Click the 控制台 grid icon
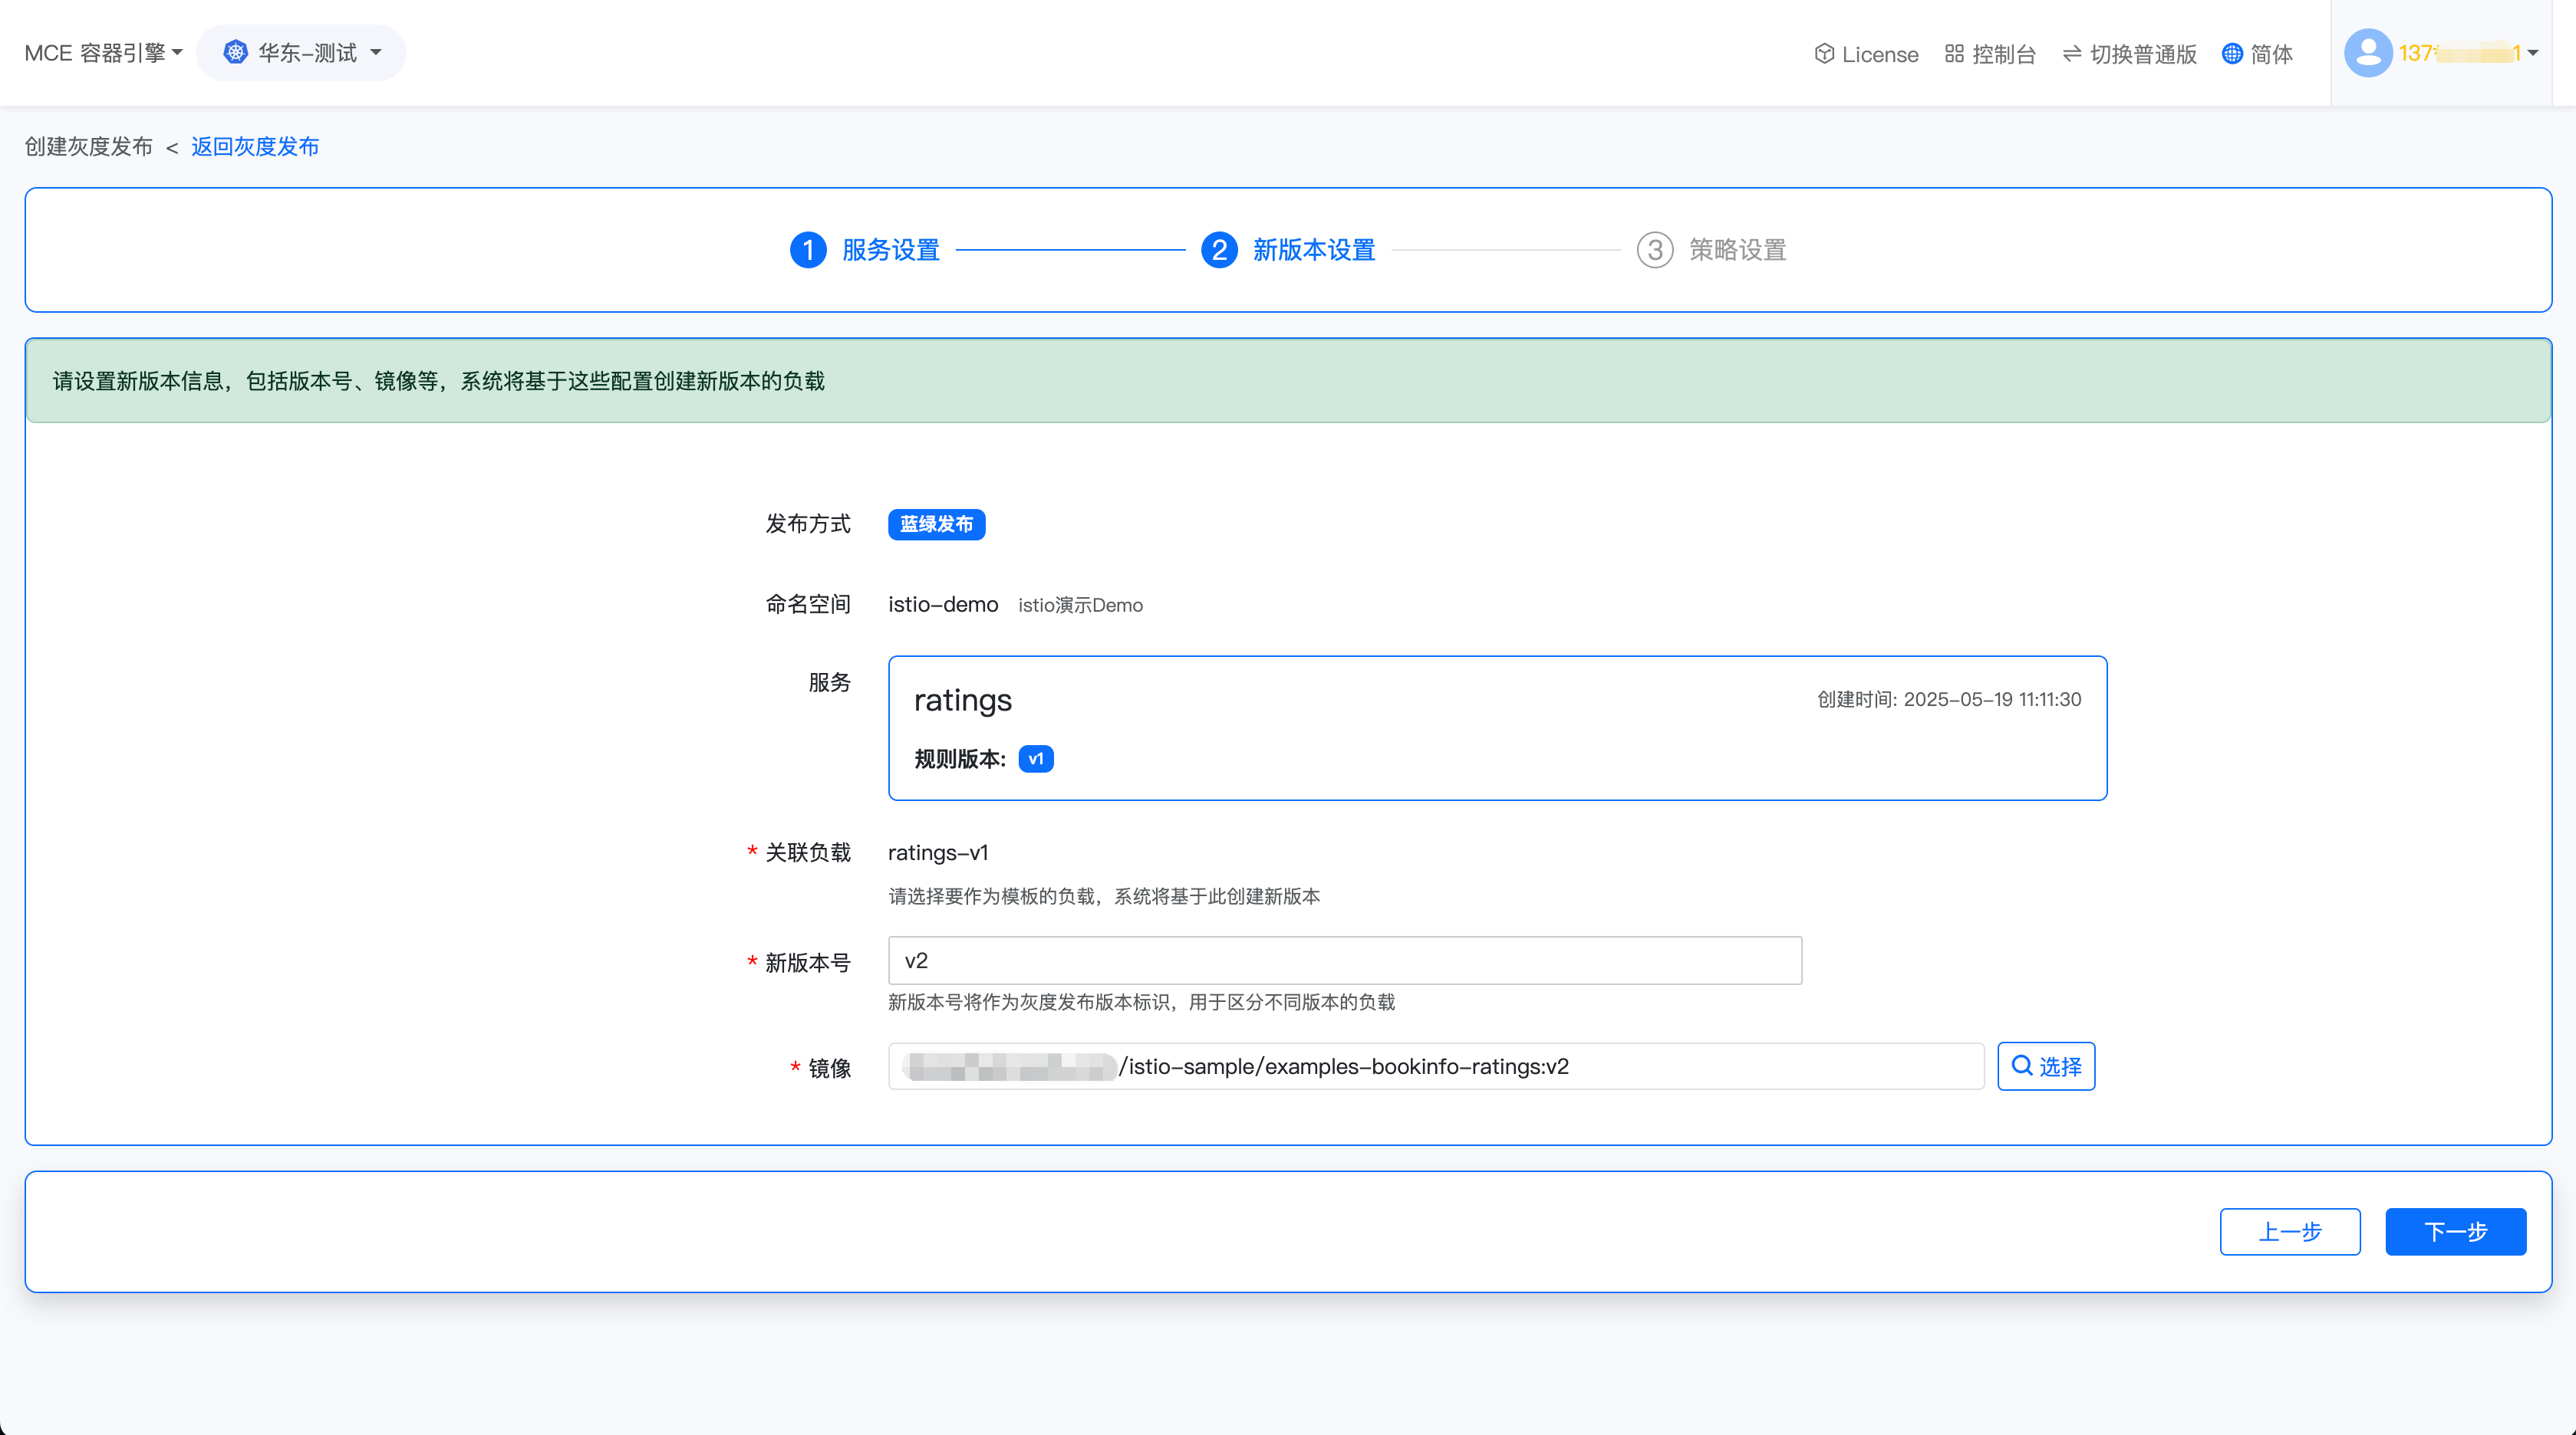The height and width of the screenshot is (1435, 2576). pos(1954,54)
